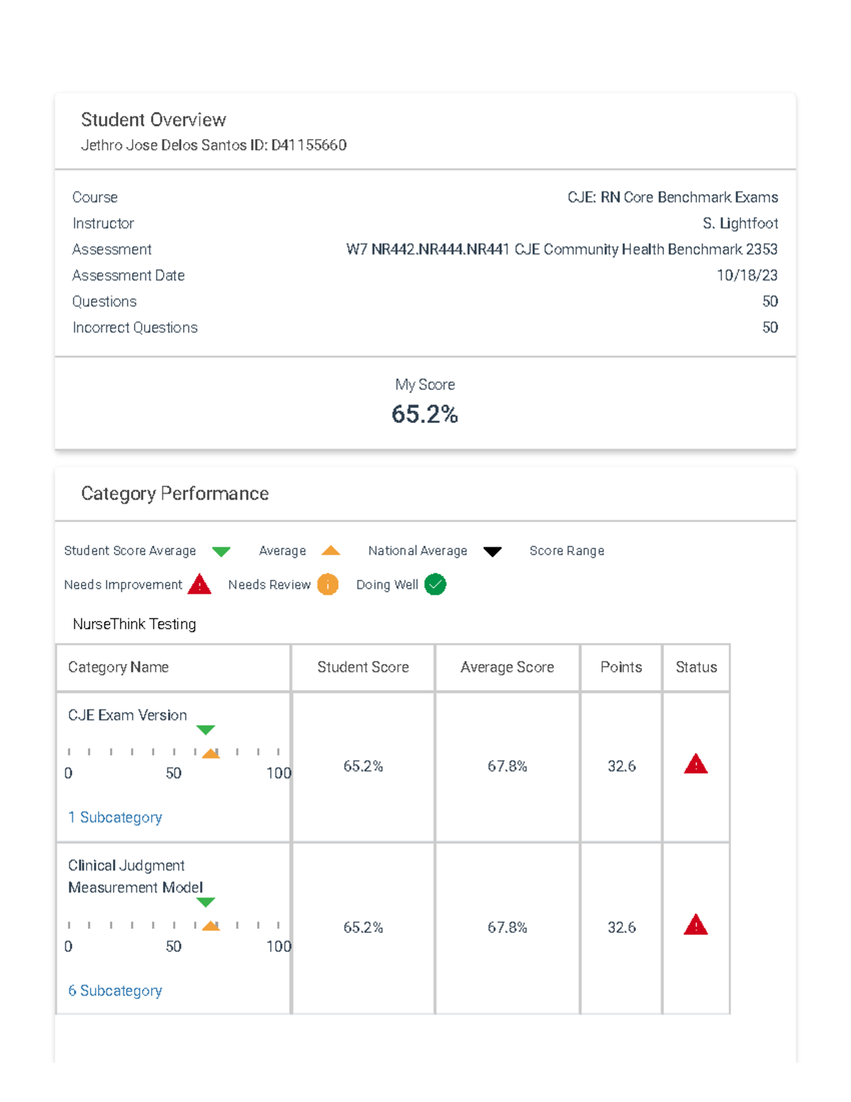Sort by the Student Score column header
851x1102 pixels.
pos(363,667)
